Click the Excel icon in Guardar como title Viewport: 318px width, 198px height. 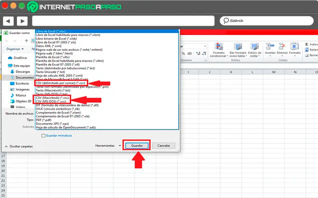click(x=6, y=33)
